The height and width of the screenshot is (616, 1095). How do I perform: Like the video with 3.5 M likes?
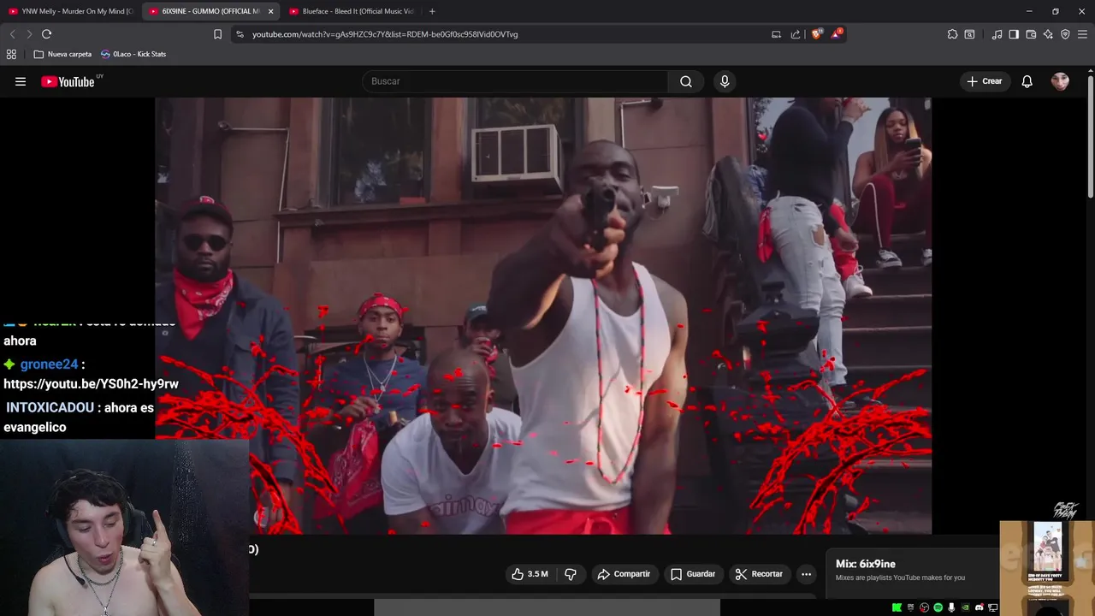(530, 574)
